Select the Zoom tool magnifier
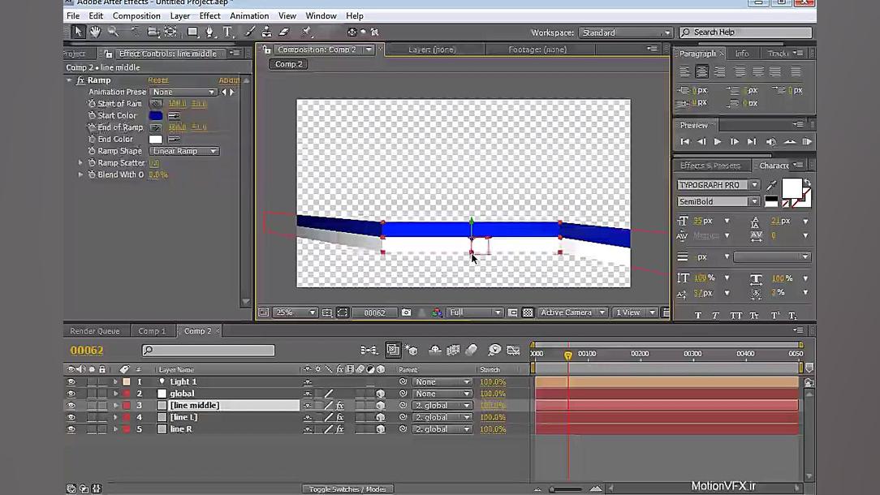The width and height of the screenshot is (880, 495). click(113, 32)
